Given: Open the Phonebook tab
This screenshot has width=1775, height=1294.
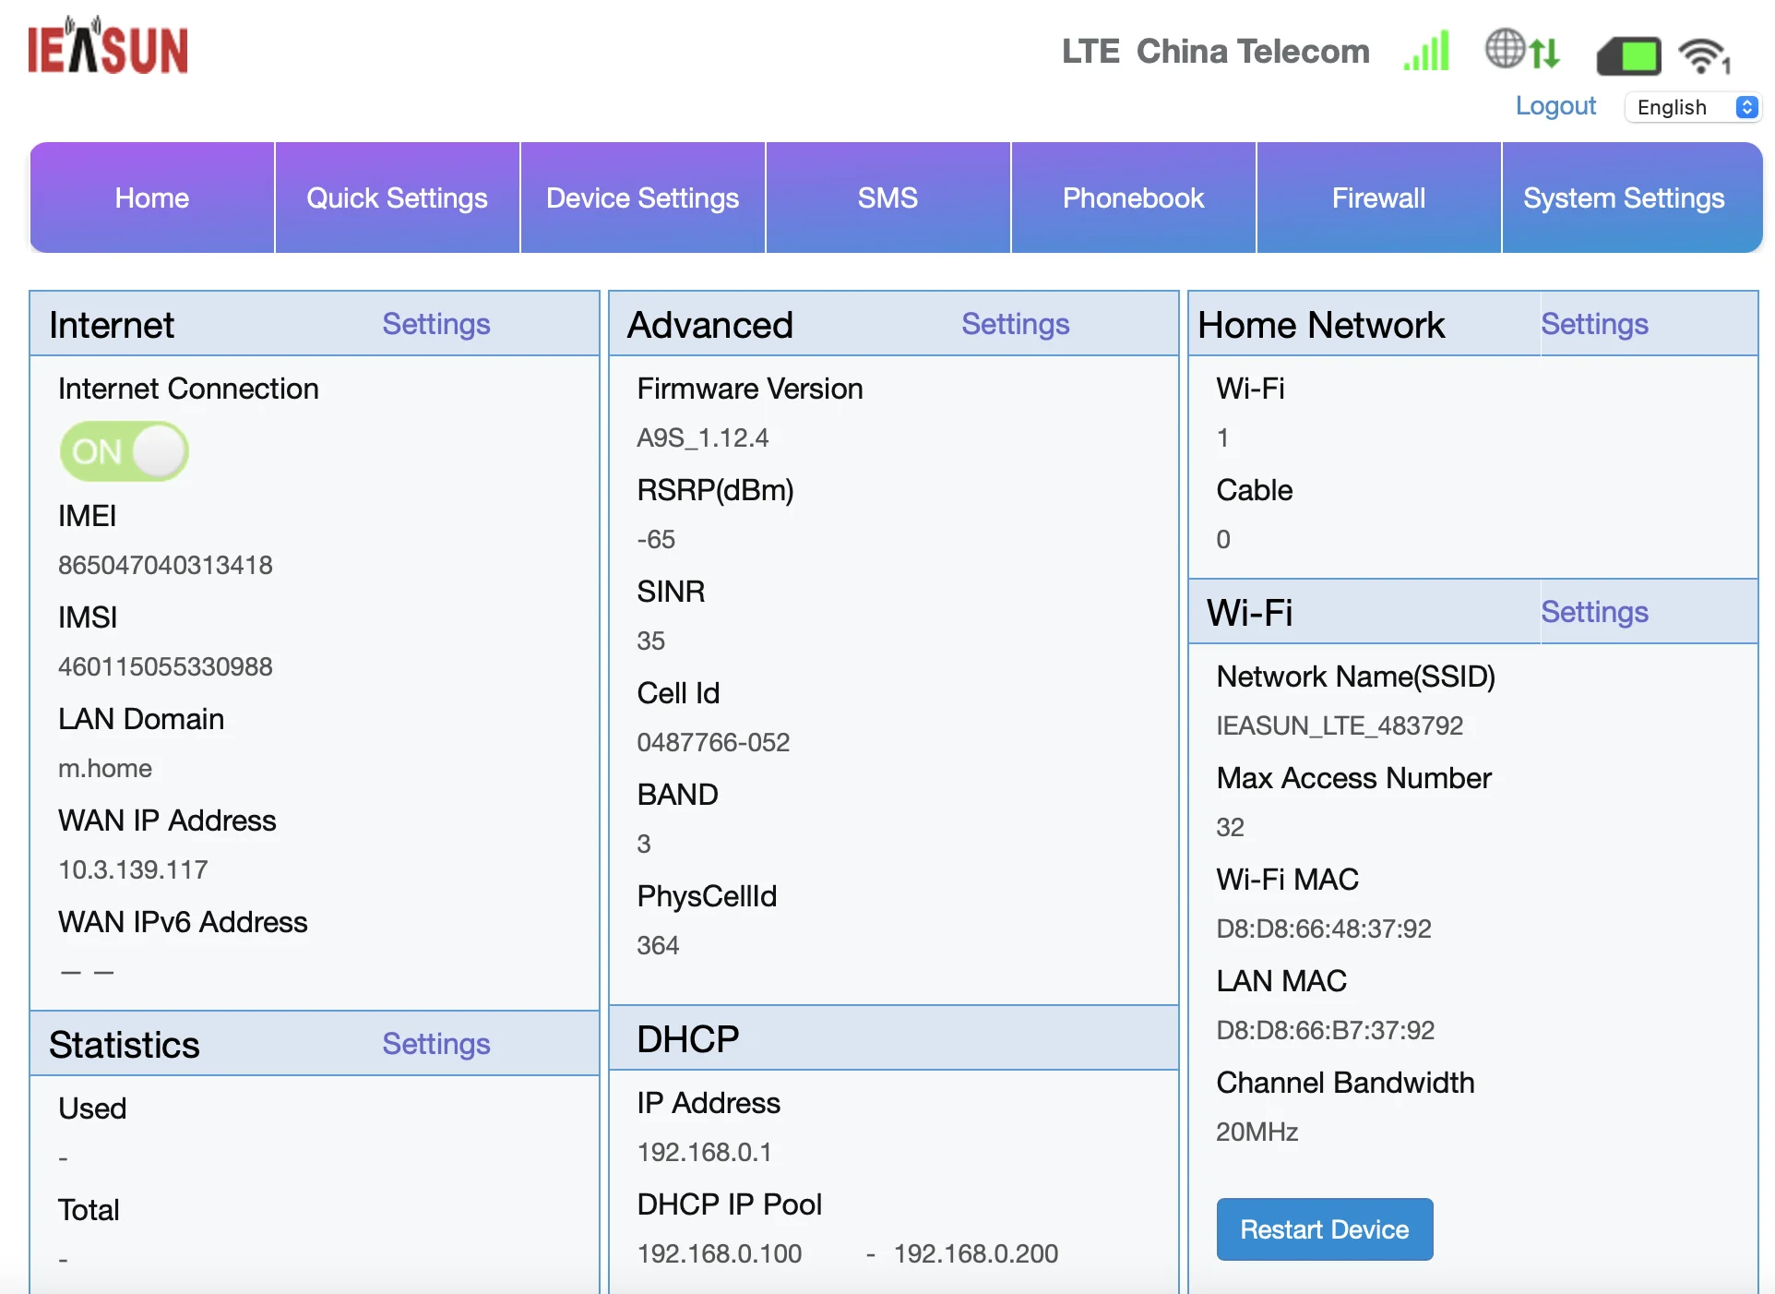Looking at the screenshot, I should pyautogui.click(x=1133, y=198).
